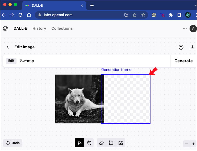Click the upload image icon
The height and width of the screenshot is (151, 197).
coord(121,143)
